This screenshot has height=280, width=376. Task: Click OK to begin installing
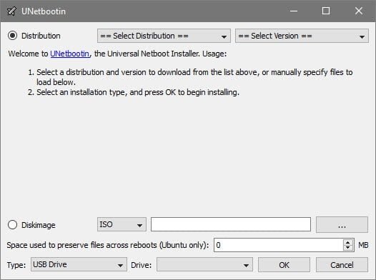[x=285, y=265]
